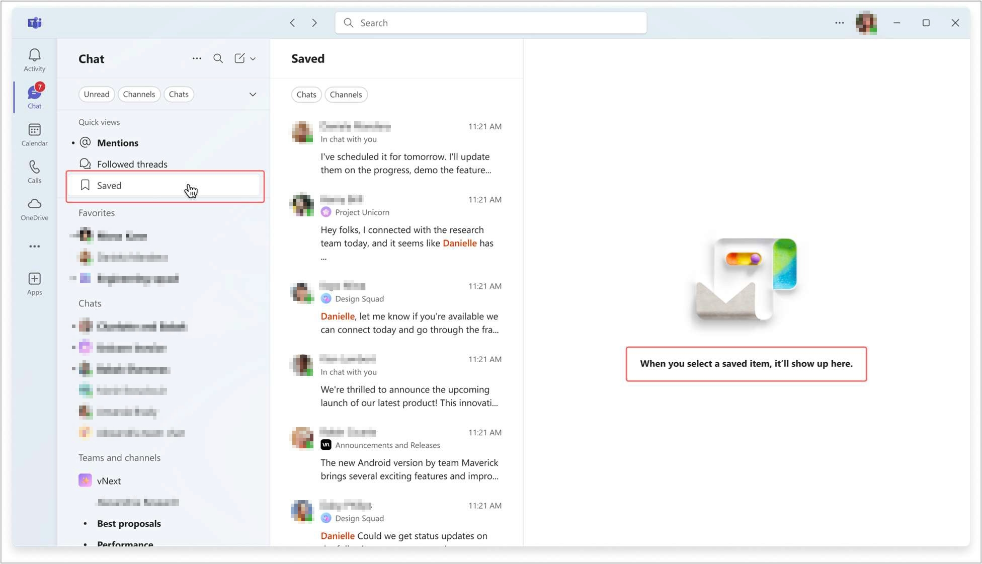Open the Calendar icon in sidebar

[34, 130]
